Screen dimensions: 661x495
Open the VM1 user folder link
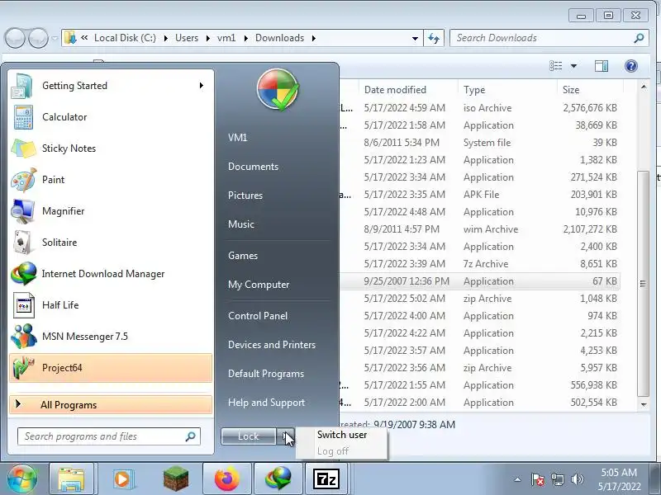pyautogui.click(x=238, y=138)
